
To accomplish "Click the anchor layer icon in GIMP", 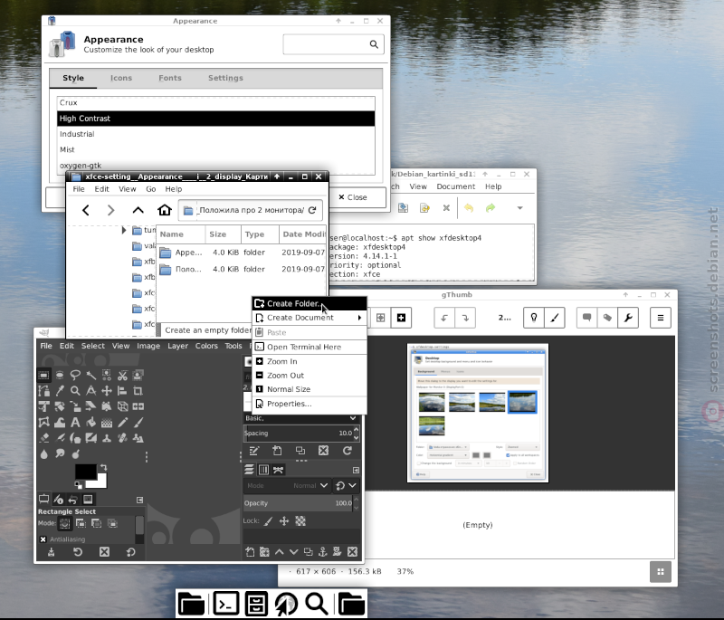I will click(x=323, y=552).
